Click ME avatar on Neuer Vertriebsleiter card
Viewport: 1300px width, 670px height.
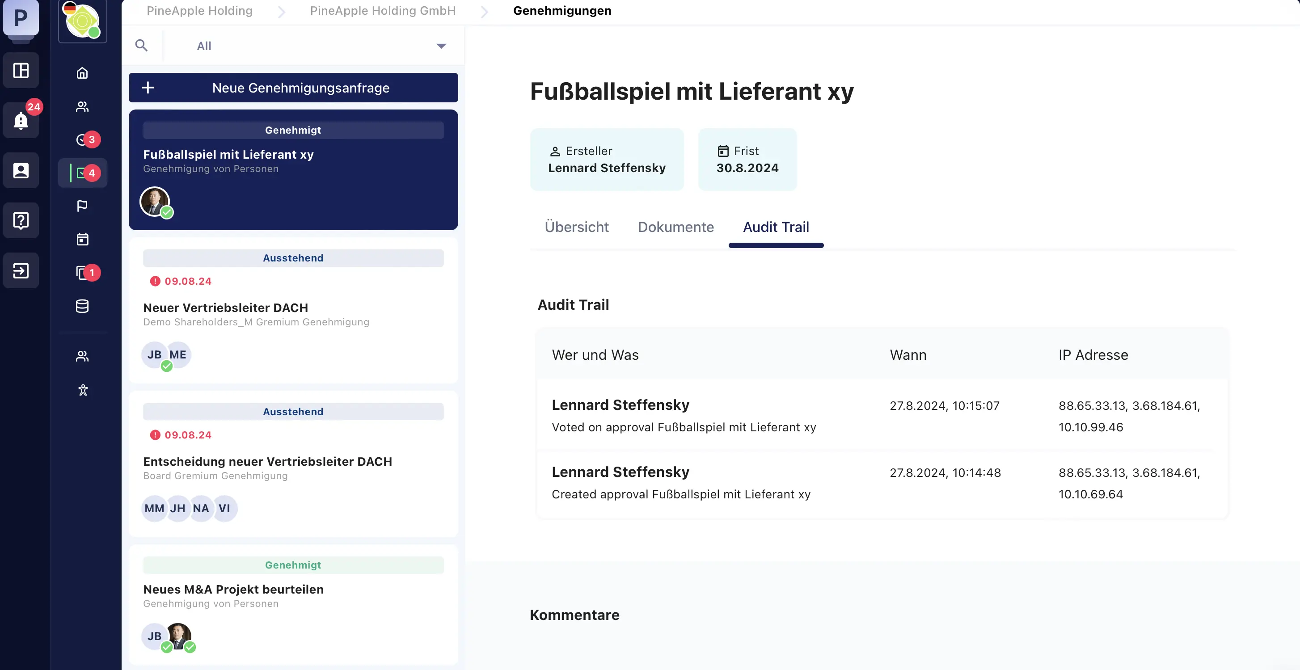click(x=177, y=355)
